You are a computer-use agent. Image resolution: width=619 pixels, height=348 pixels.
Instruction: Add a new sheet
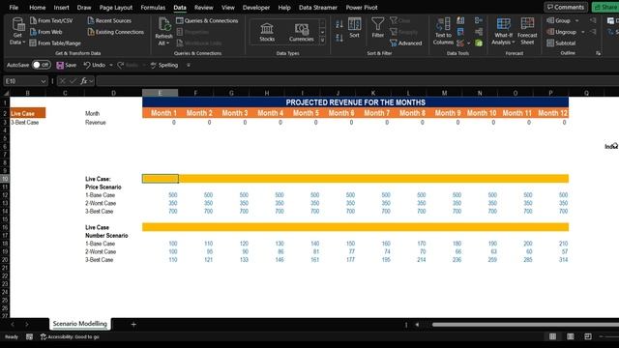point(133,325)
